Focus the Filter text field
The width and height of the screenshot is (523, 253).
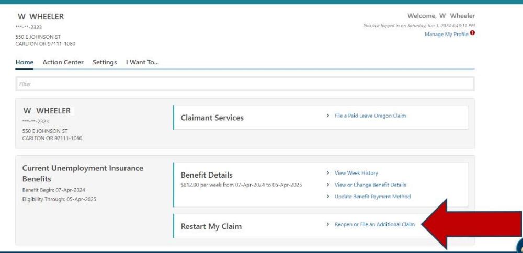(245, 84)
